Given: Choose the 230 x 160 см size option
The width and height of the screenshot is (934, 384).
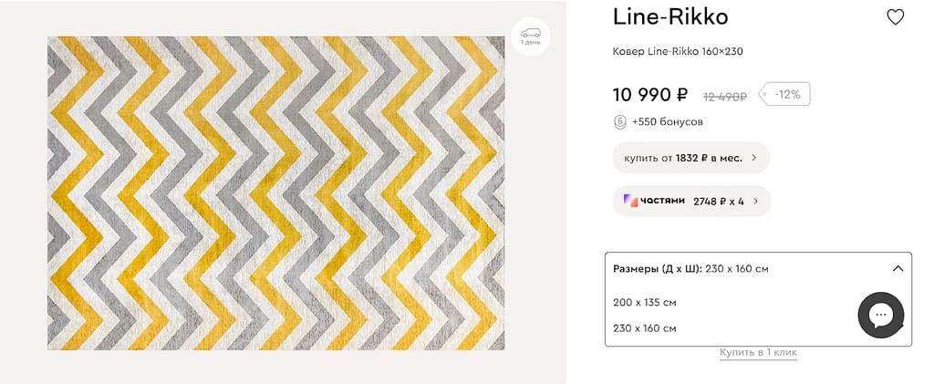Looking at the screenshot, I should 645,328.
